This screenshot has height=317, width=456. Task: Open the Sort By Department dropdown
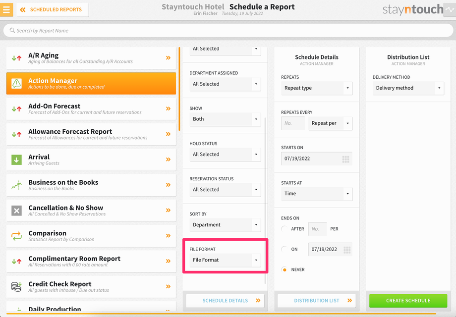pyautogui.click(x=225, y=225)
